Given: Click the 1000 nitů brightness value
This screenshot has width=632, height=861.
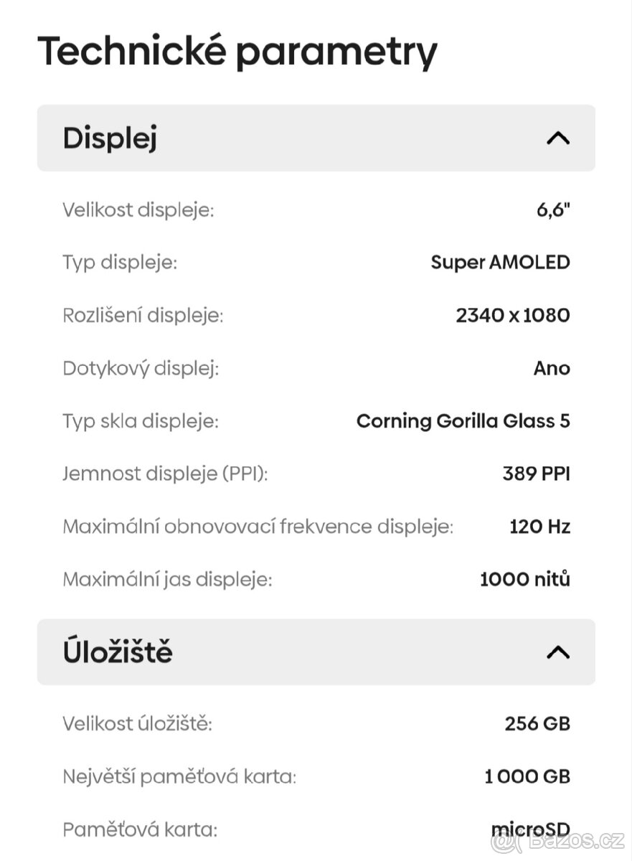Looking at the screenshot, I should (524, 579).
